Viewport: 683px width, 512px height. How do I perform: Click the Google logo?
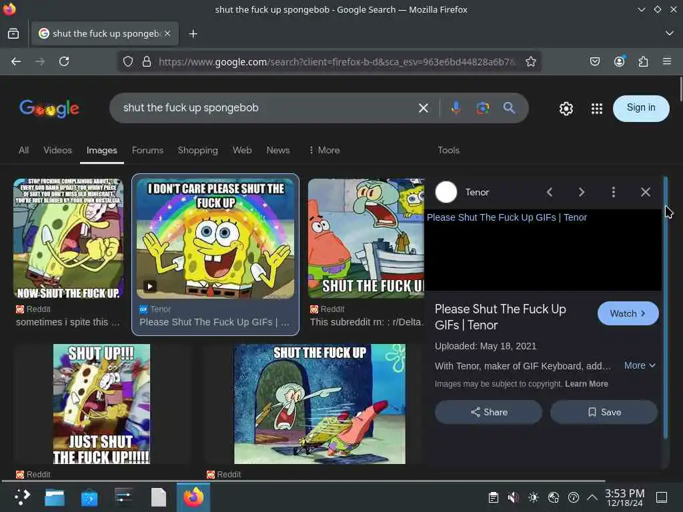(49, 109)
